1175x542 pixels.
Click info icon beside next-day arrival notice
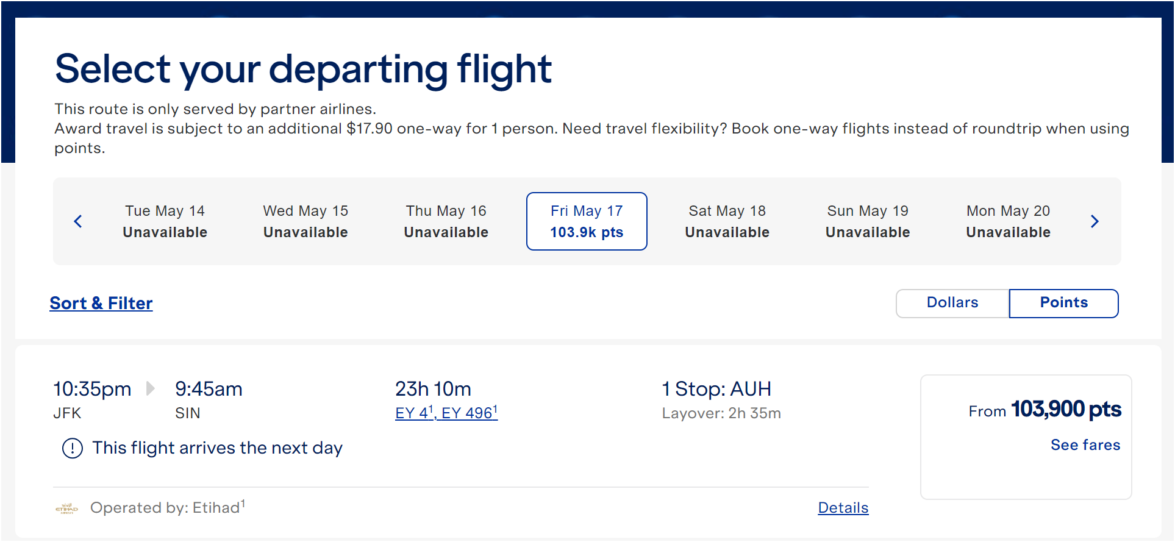[x=72, y=448]
